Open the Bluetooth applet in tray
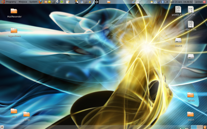Viewport: 207px width, 129px height. click(163, 2)
